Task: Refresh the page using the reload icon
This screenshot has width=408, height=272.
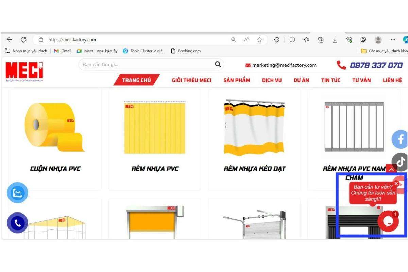Action: coord(23,39)
